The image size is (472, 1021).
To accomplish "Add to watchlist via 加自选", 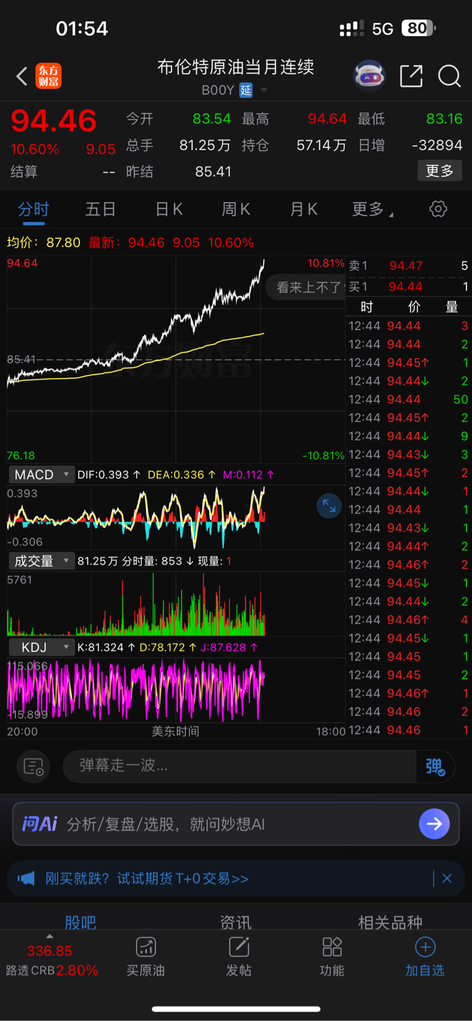I will tap(425, 957).
